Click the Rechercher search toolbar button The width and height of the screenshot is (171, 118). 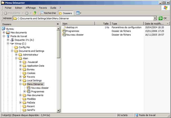(x=48, y=13)
